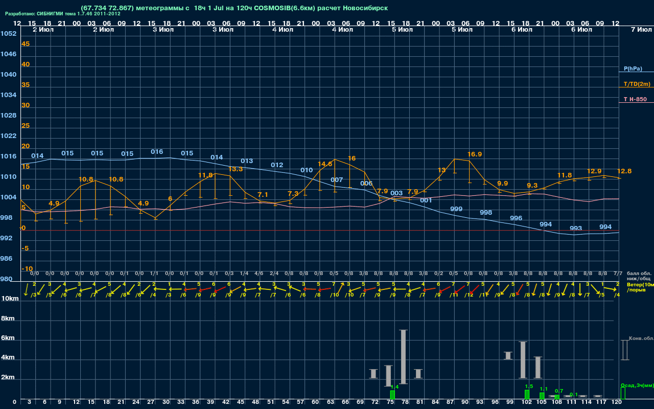Click the '10km' height axis label
This screenshot has width=654, height=409.
(10, 299)
